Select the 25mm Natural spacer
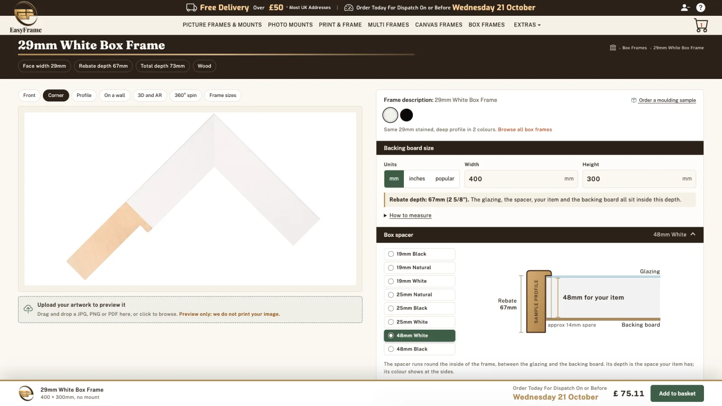Image resolution: width=722 pixels, height=406 pixels. pos(420,295)
